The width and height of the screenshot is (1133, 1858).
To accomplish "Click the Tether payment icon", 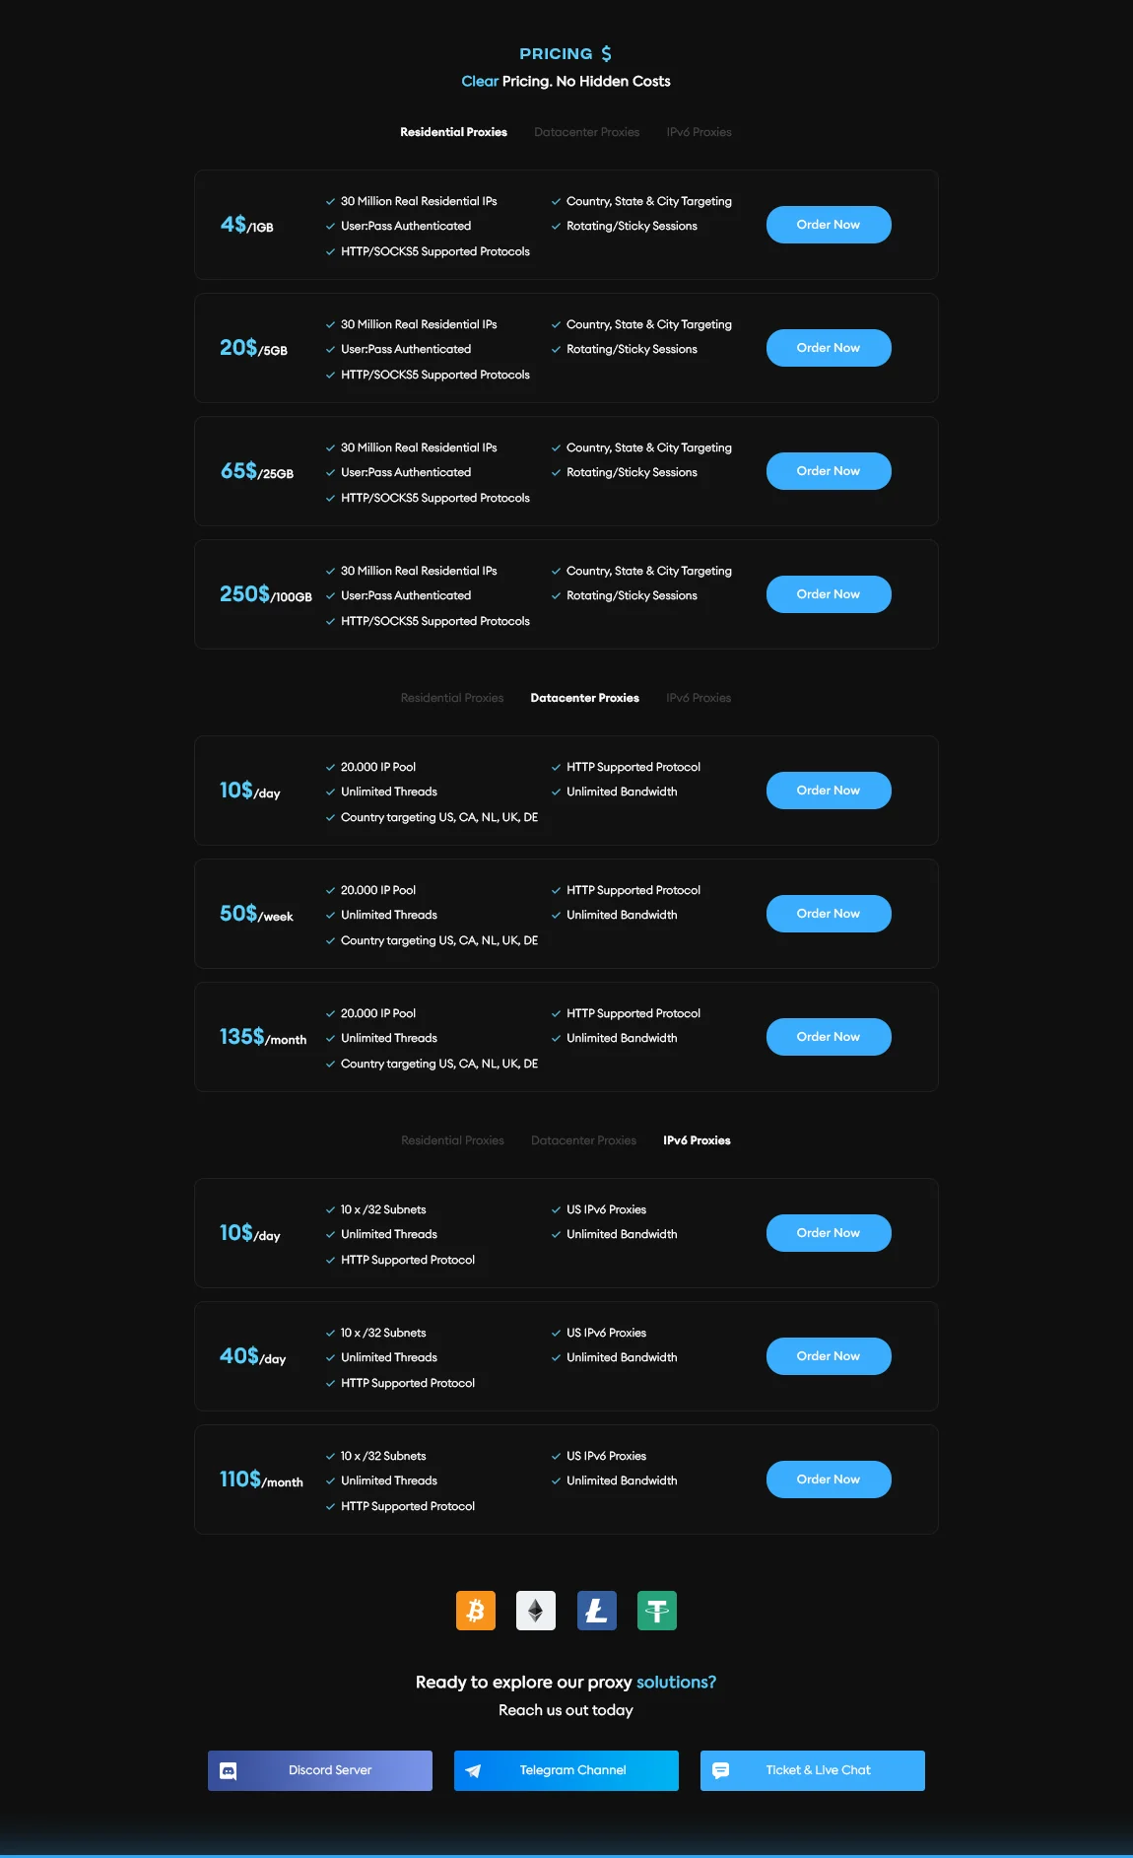I will click(x=656, y=1611).
